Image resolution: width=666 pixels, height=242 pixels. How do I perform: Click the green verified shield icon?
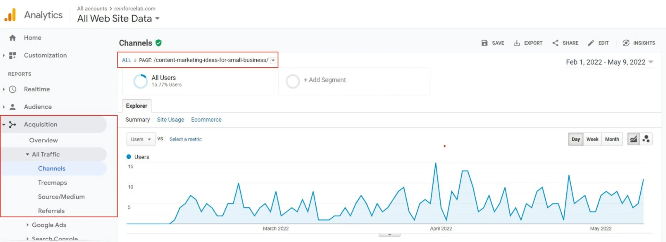click(159, 43)
